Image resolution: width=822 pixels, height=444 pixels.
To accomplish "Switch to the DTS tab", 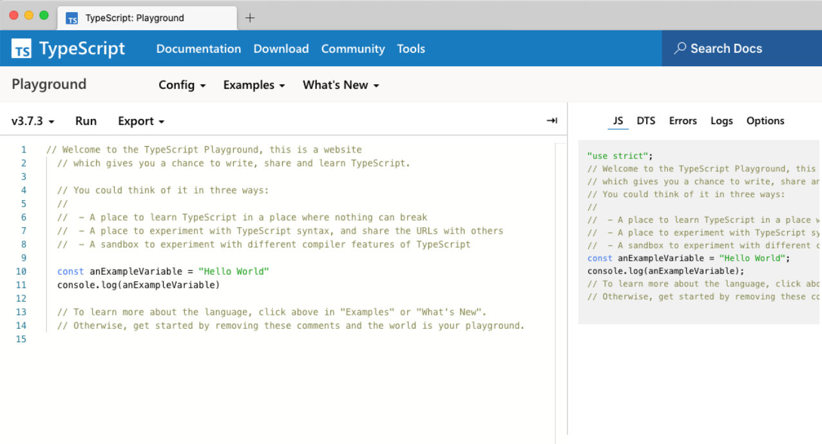I will [x=646, y=120].
